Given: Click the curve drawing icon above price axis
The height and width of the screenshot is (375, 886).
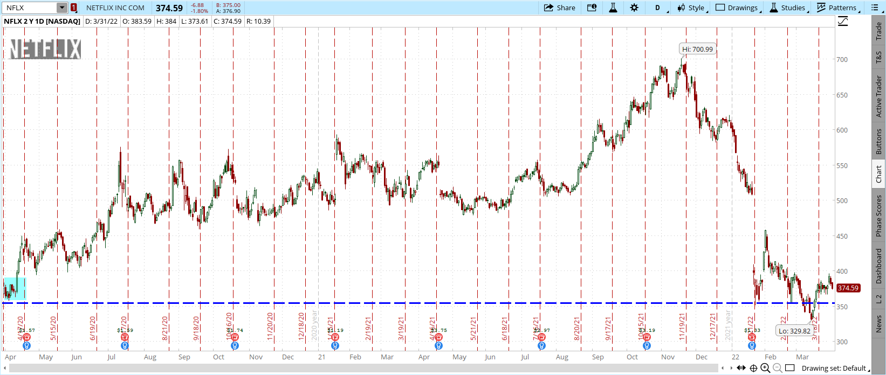Looking at the screenshot, I should (x=842, y=22).
